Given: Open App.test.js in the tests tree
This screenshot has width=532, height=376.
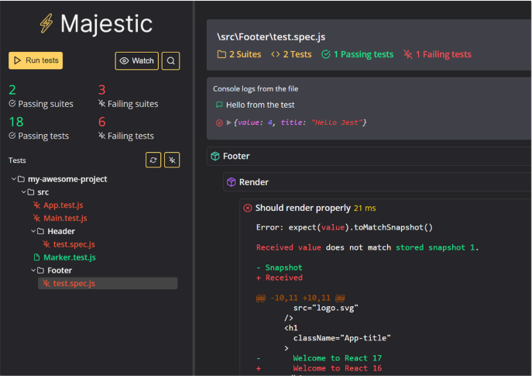Looking at the screenshot, I should (62, 205).
